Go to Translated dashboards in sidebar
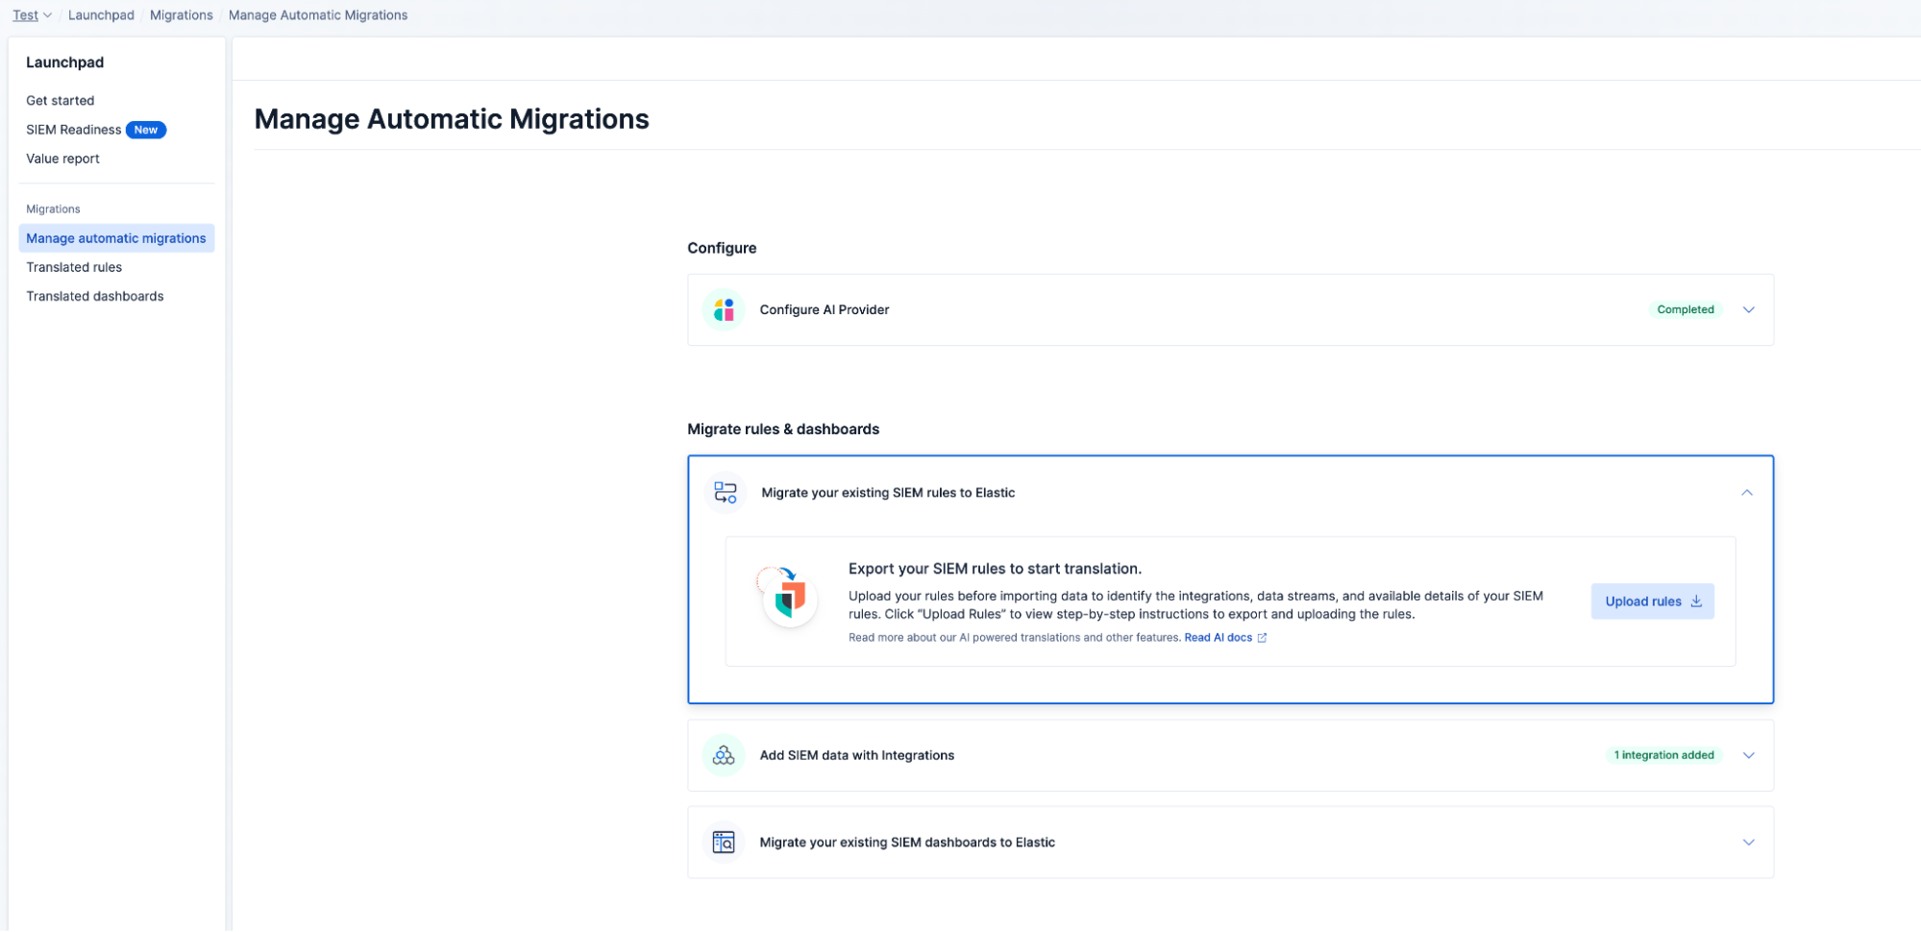The width and height of the screenshot is (1921, 932). tap(95, 296)
